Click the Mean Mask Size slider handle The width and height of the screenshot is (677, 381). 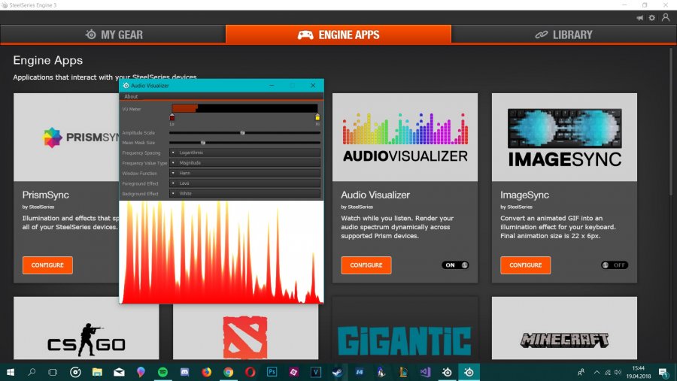203,142
